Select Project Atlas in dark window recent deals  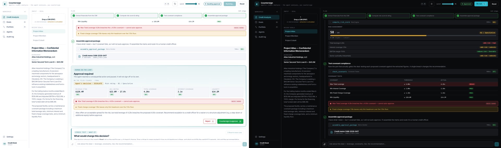(x=301, y=31)
